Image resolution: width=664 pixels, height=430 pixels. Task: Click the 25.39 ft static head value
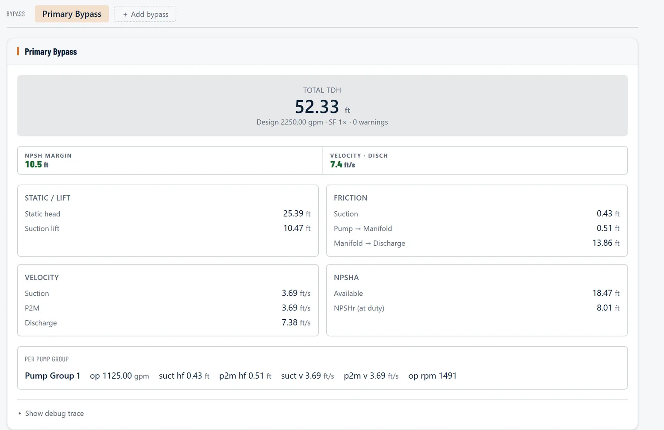pos(297,213)
